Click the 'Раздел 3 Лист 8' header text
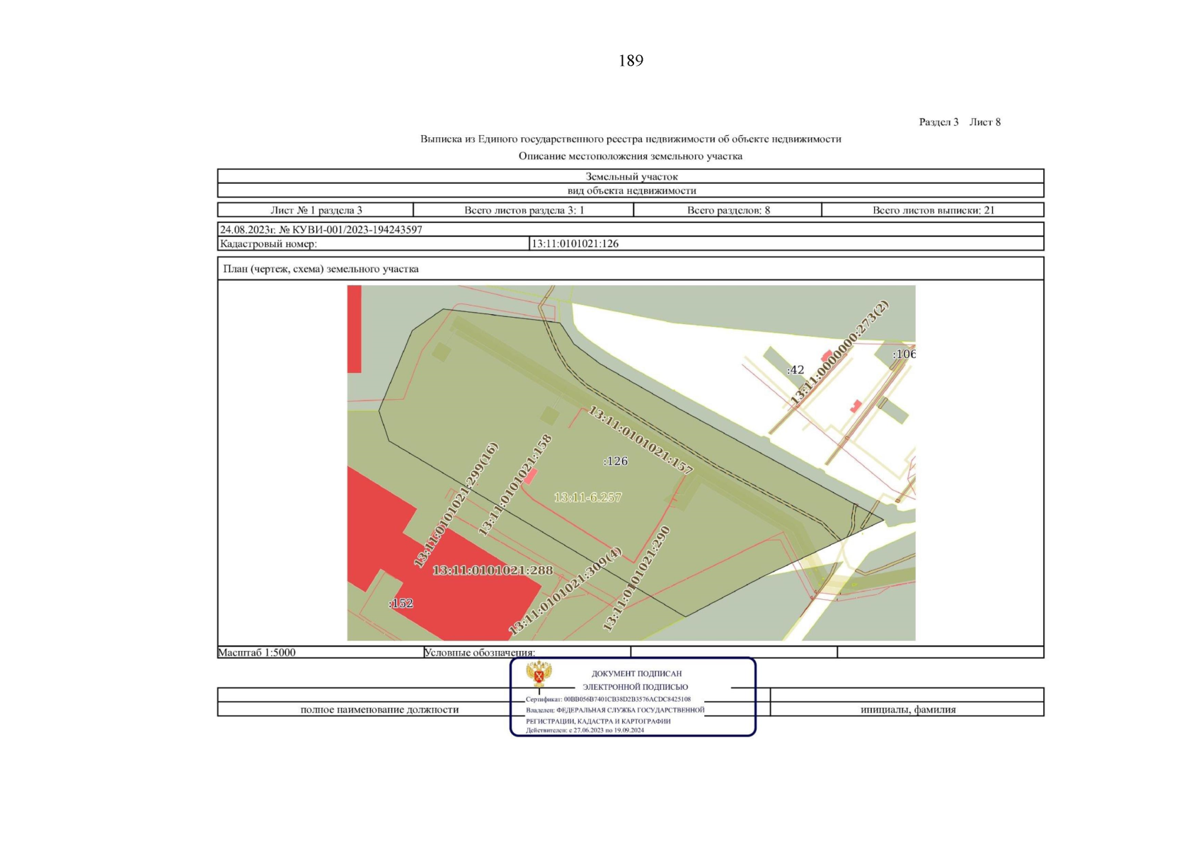 click(x=959, y=122)
